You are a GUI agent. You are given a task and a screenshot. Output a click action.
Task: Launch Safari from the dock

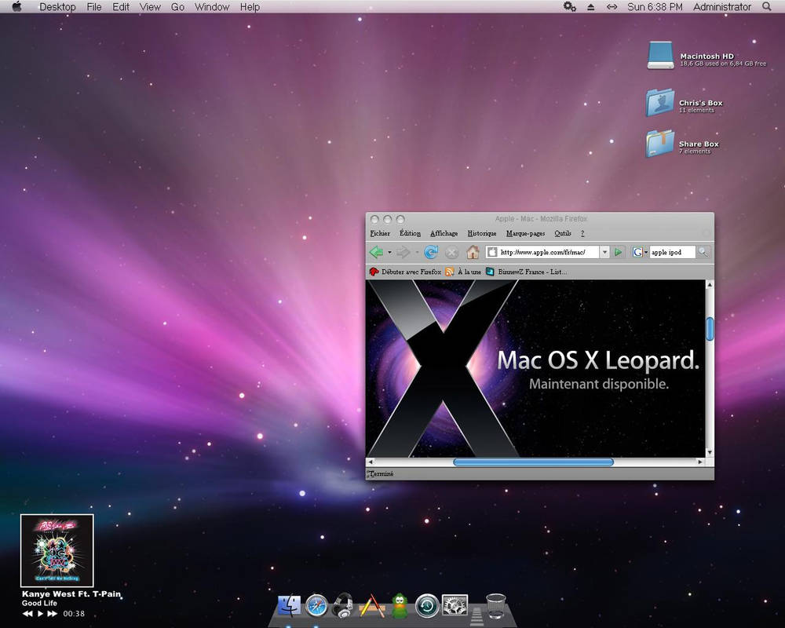click(x=316, y=605)
